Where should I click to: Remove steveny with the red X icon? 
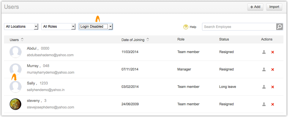[273, 104]
